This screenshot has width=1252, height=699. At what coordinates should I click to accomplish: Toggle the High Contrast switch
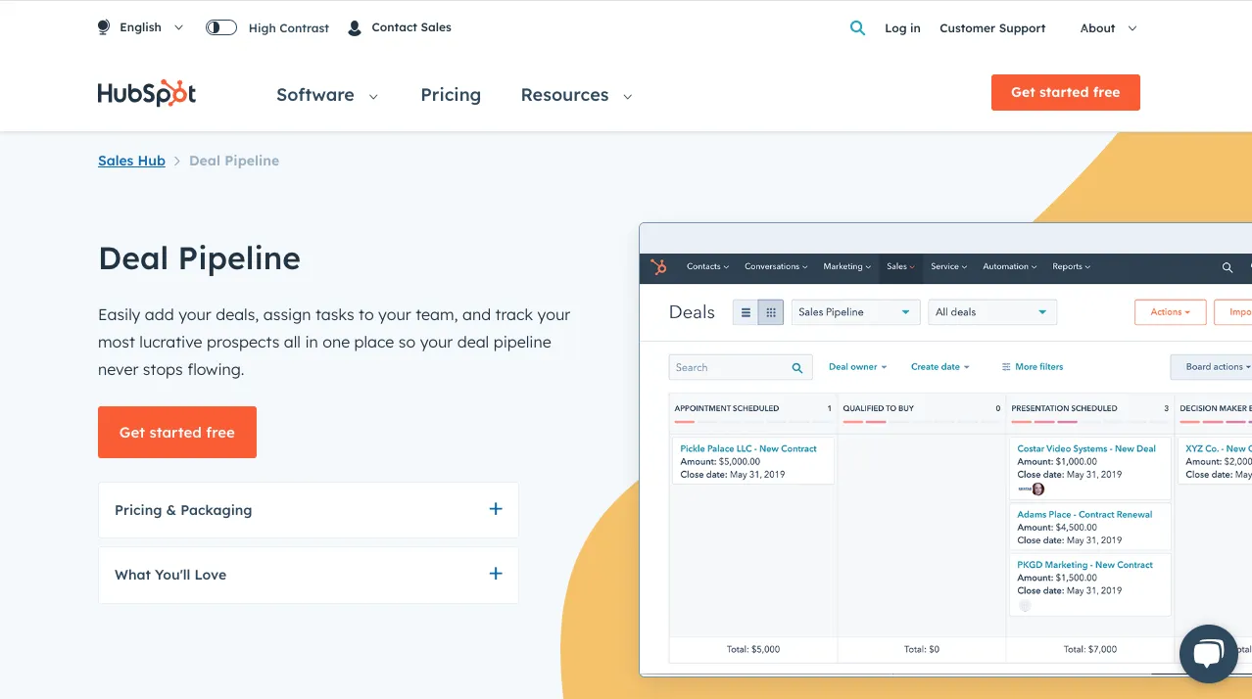[221, 27]
